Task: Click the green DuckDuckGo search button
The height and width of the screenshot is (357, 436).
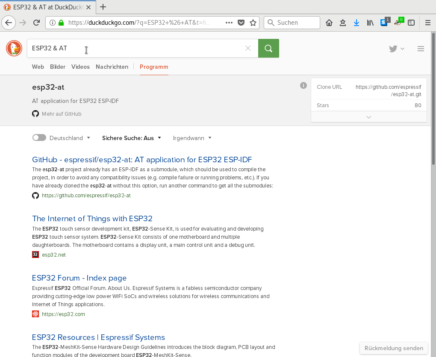Action: (x=268, y=48)
